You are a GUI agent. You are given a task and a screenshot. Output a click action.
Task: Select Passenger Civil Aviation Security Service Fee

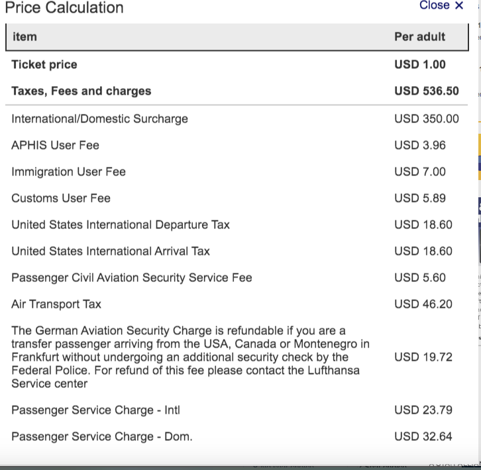132,278
